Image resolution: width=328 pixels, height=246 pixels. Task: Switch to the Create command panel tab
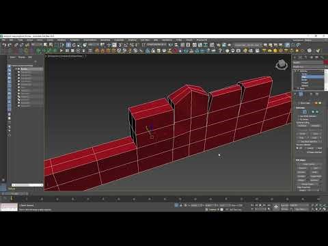(x=295, y=57)
